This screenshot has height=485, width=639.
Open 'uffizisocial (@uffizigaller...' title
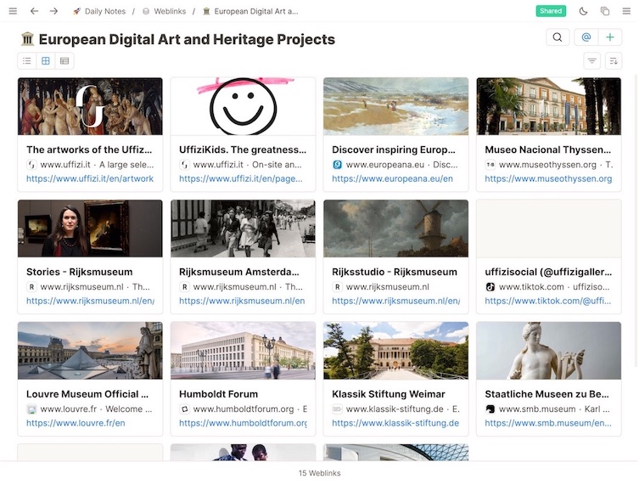point(548,272)
